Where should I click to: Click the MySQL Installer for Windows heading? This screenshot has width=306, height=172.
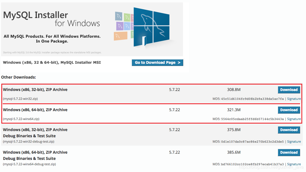click(52, 19)
